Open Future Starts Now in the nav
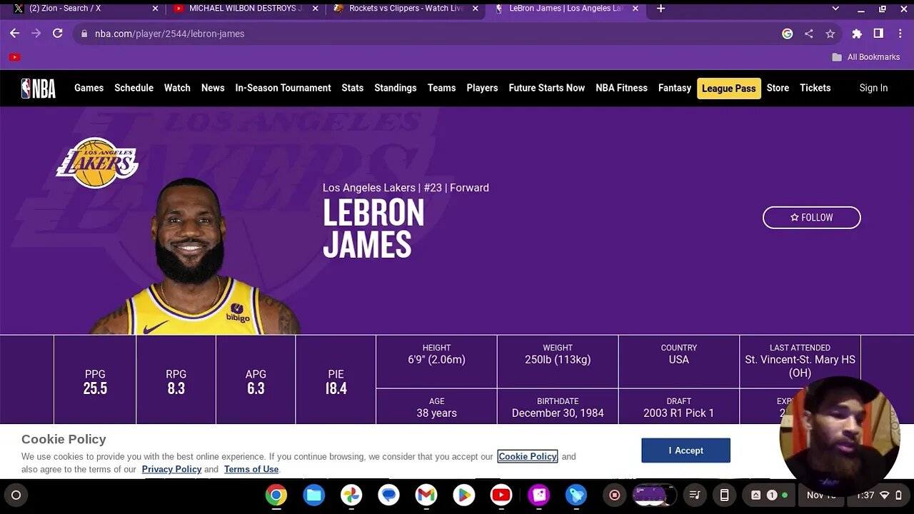This screenshot has width=914, height=514. tap(546, 88)
